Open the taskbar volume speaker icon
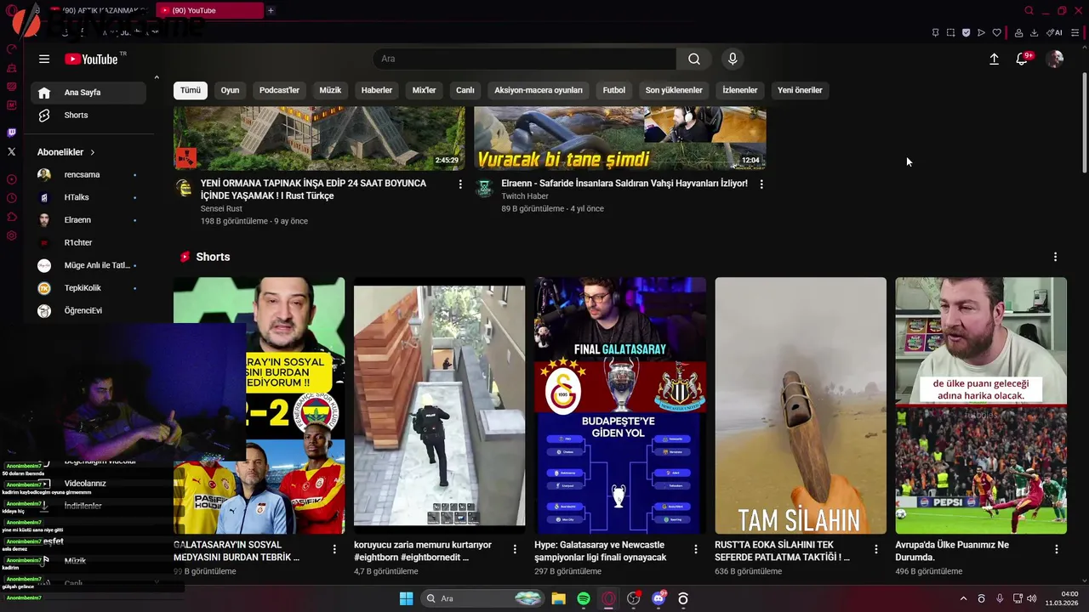Screen dimensions: 1089x612 1031,598
